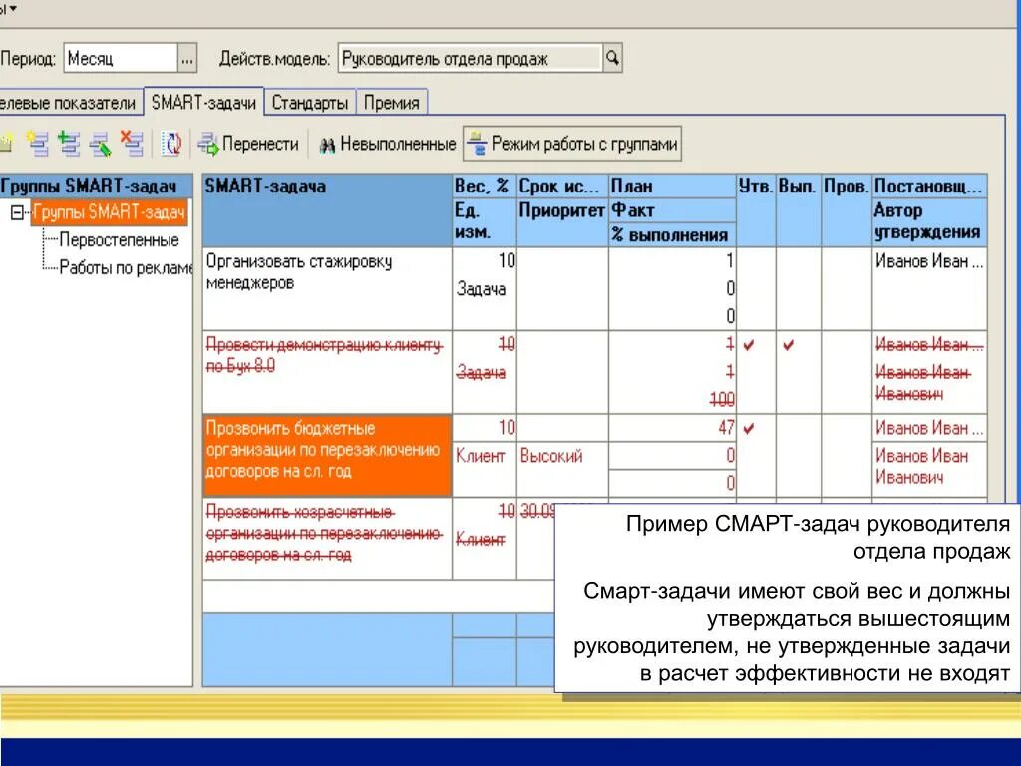Click the SMART-задача column header
The width and height of the screenshot is (1021, 766).
tap(327, 209)
